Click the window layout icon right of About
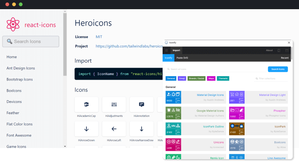299x165 pixels. coord(287,51)
